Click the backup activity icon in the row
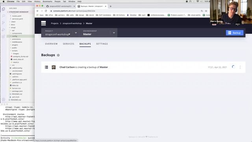This screenshot has height=142, width=252. click(x=46, y=67)
